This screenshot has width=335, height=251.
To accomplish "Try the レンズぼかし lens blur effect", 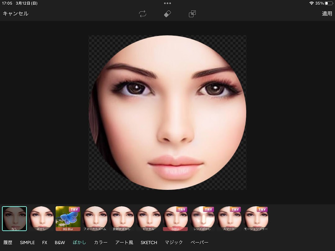I will click(202, 219).
